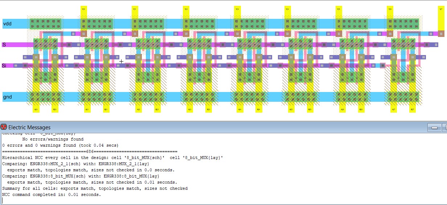Select the B[7 input pin

(413, 109)
